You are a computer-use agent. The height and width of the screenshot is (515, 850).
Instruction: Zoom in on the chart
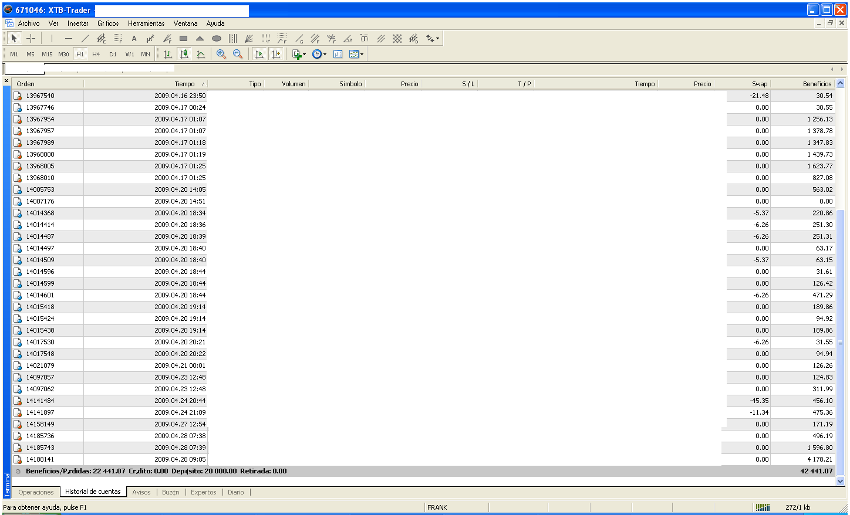pos(221,54)
